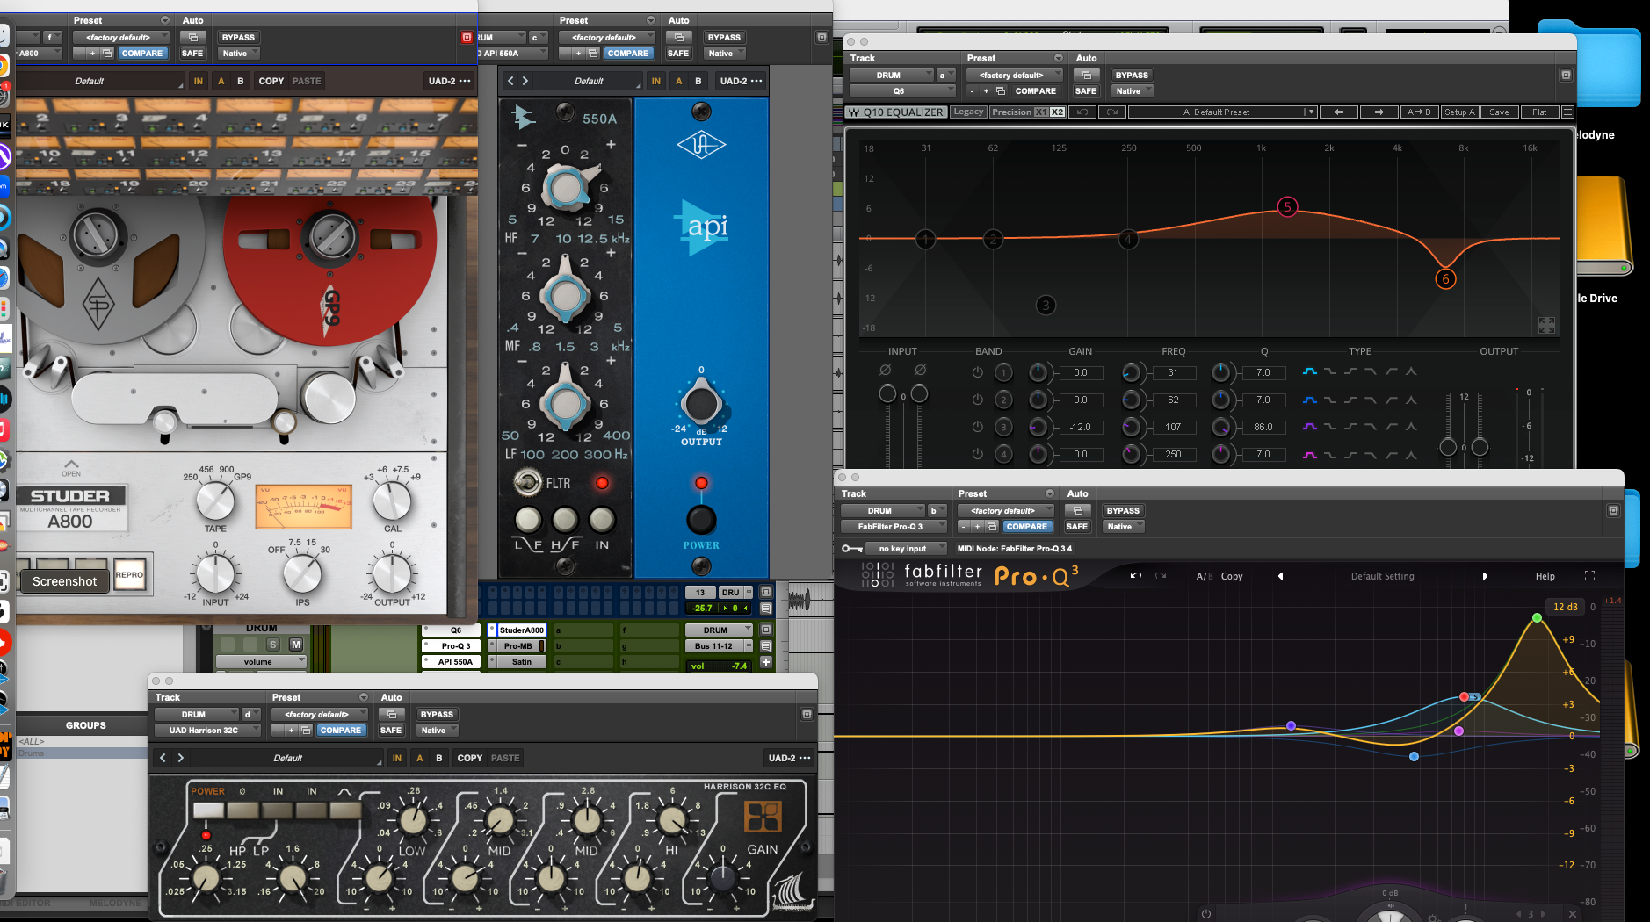Click the previous preset left arrow in Q10
The height and width of the screenshot is (922, 1650).
click(x=1339, y=112)
